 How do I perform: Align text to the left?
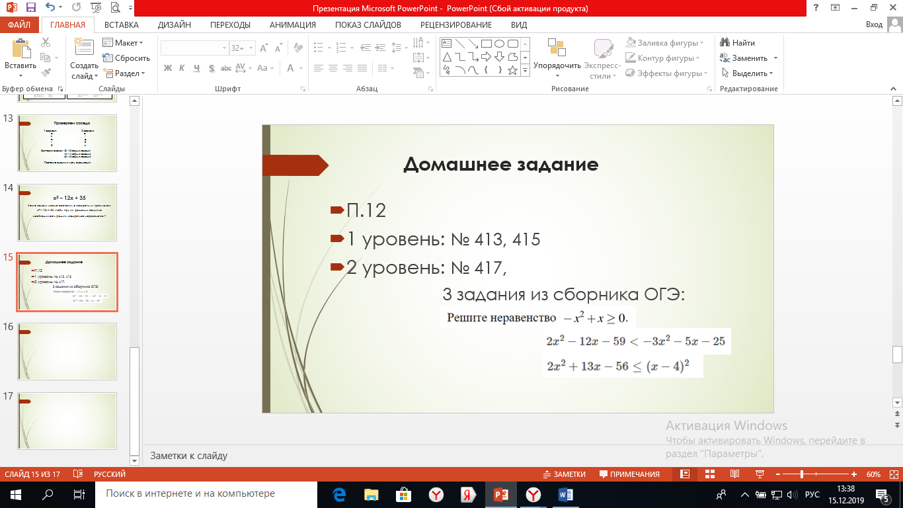tap(318, 67)
